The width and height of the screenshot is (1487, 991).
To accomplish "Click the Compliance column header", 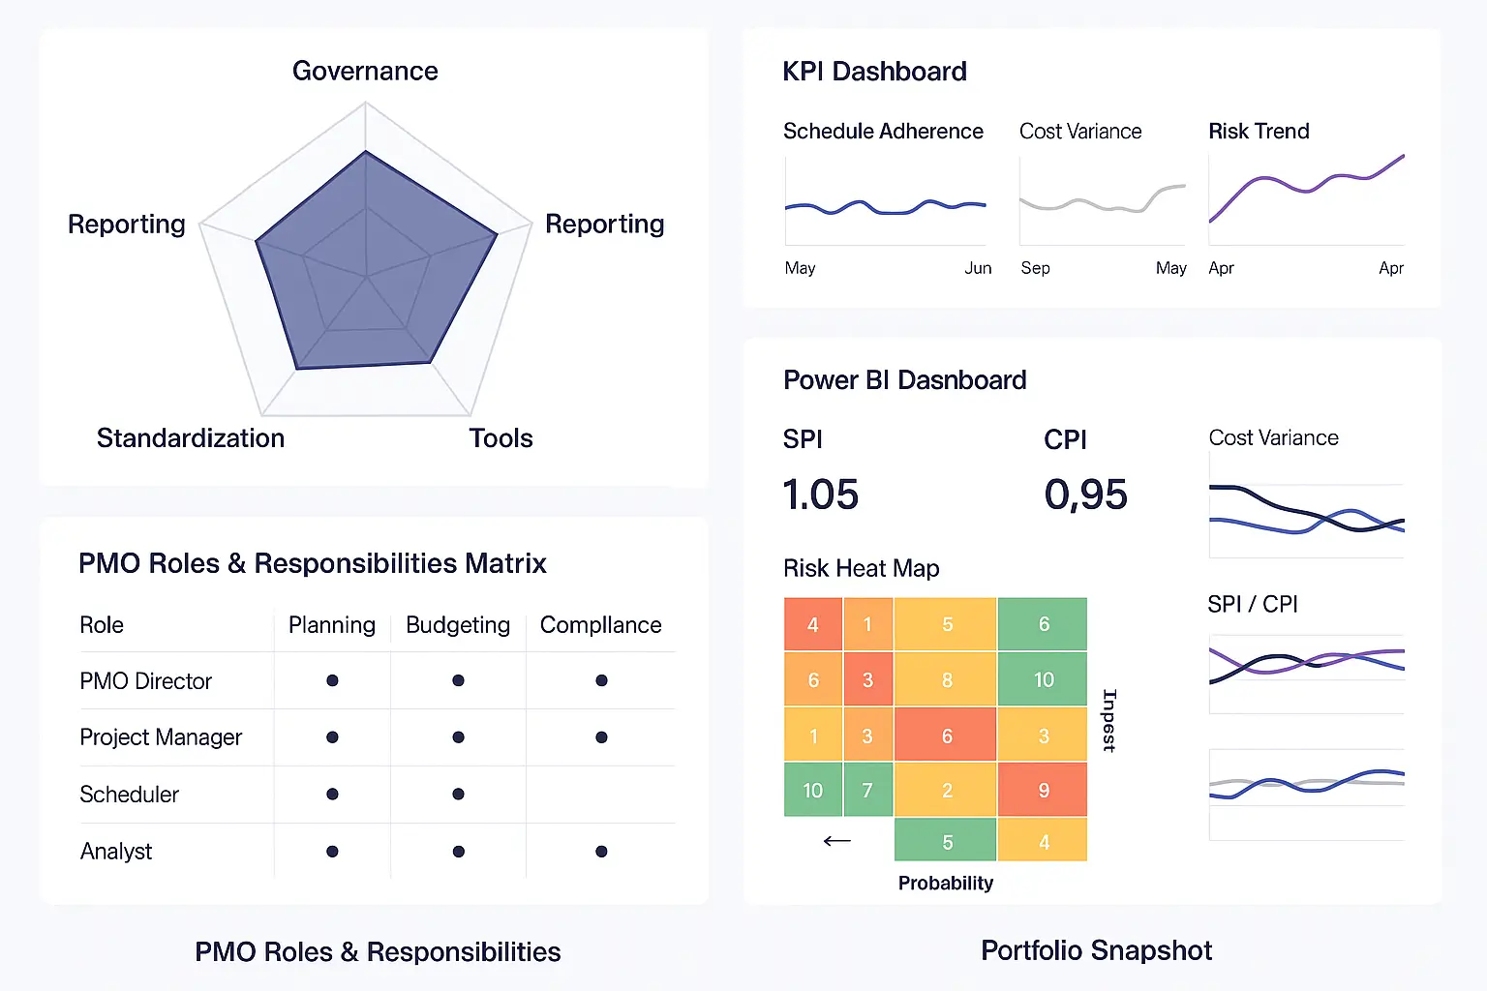I will point(600,625).
